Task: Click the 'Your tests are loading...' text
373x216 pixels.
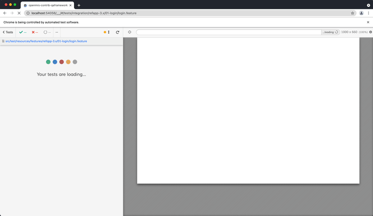Action: [x=61, y=74]
